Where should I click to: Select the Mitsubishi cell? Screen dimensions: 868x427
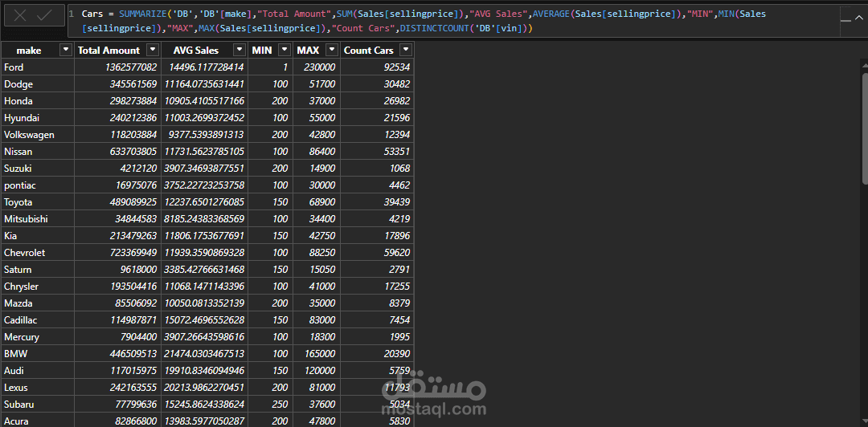point(38,219)
